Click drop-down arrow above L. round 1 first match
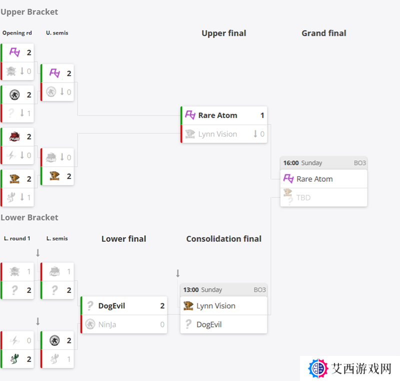Viewport: 400px width, 381px height. [x=38, y=253]
